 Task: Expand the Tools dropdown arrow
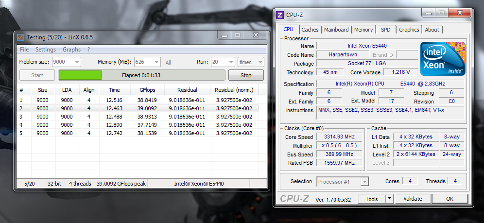[x=390, y=199]
